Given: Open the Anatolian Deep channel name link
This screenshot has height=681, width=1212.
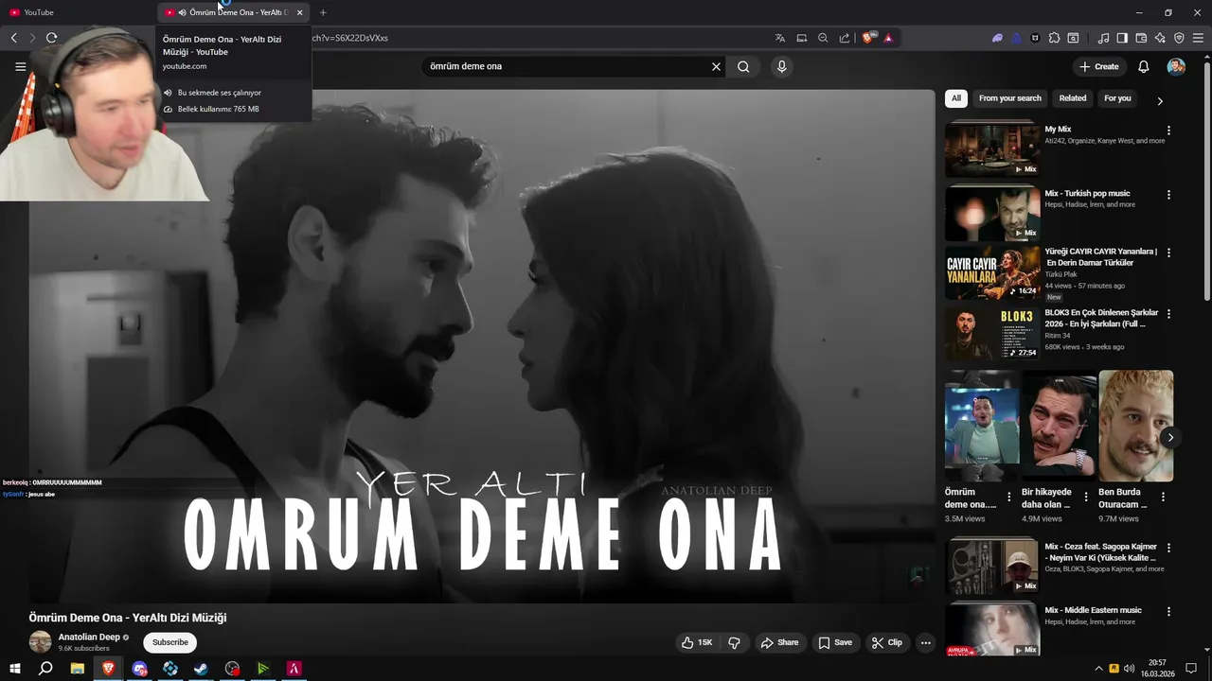Looking at the screenshot, I should (89, 637).
